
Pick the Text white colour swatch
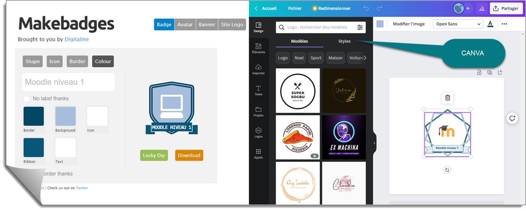65,148
